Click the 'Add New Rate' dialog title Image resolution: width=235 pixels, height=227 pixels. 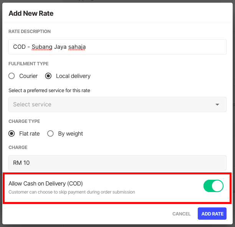click(x=31, y=13)
